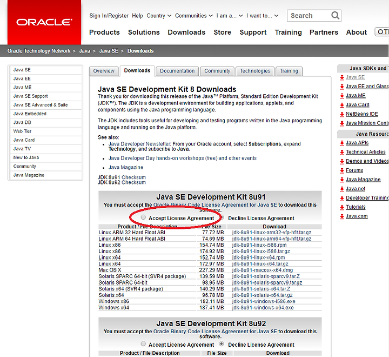
Task: Open the About menu
Action: click(x=357, y=32)
